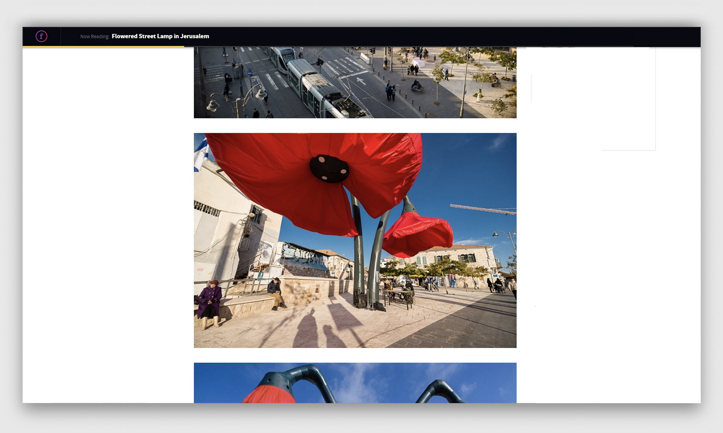Click the white arrow road marking
The image size is (723, 433).
[361, 80]
